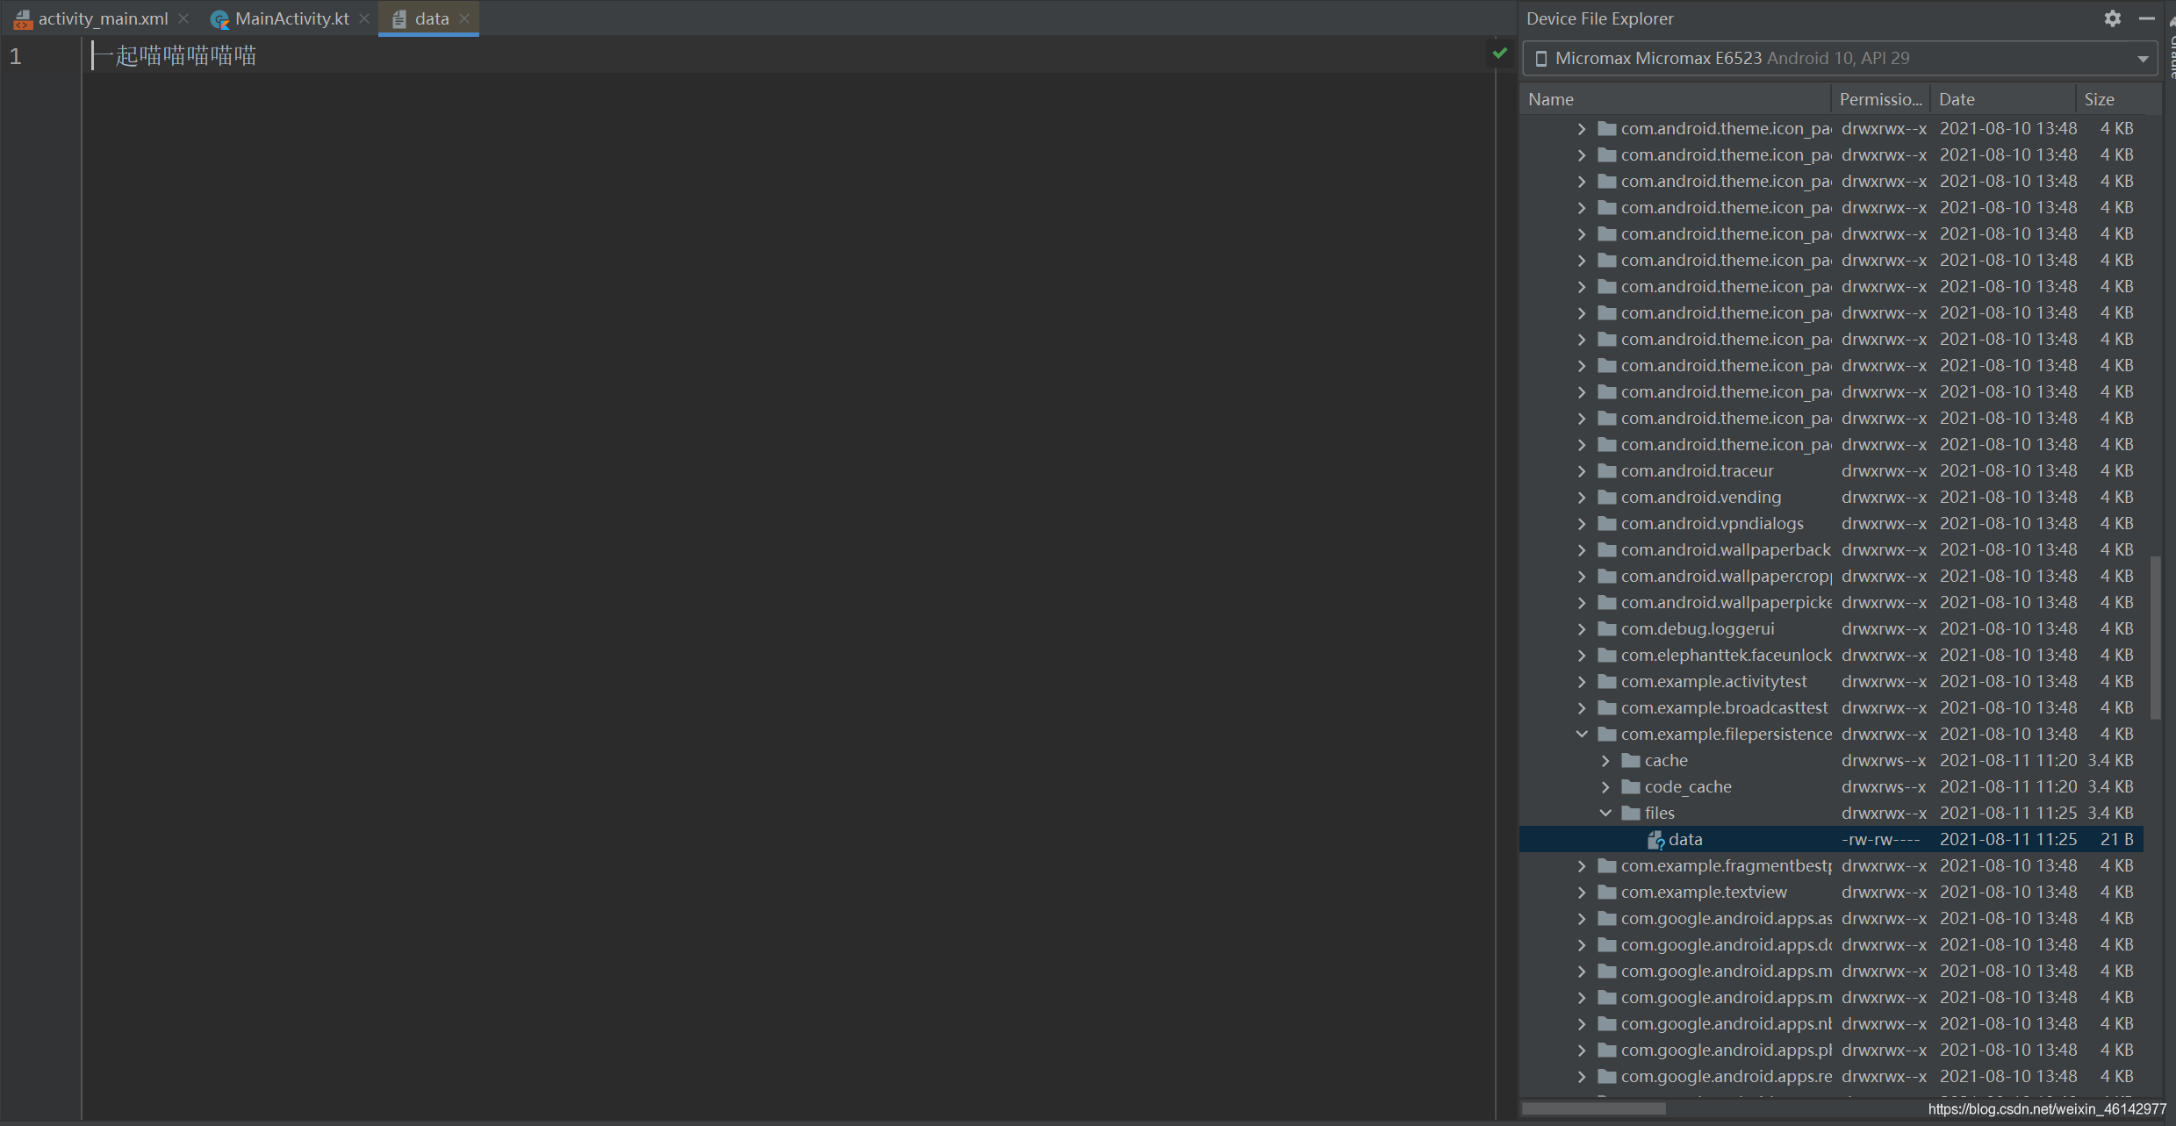Screen dimensions: 2176x1126
Task: Expand the com.example.activitytest folder
Action: 1582,682
